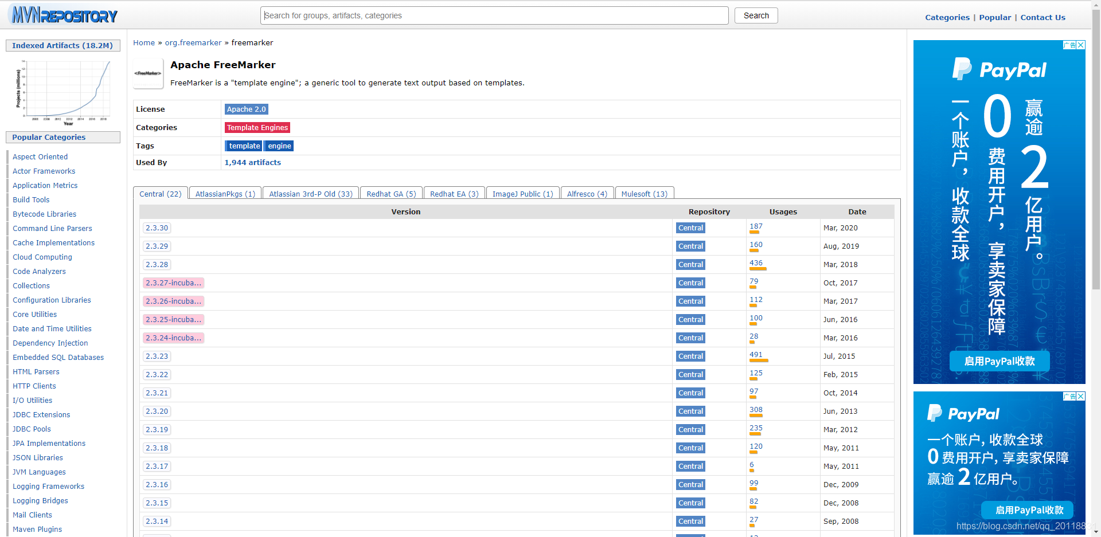Open version 2.3.26-incubating
1101x537 pixels.
click(x=173, y=301)
